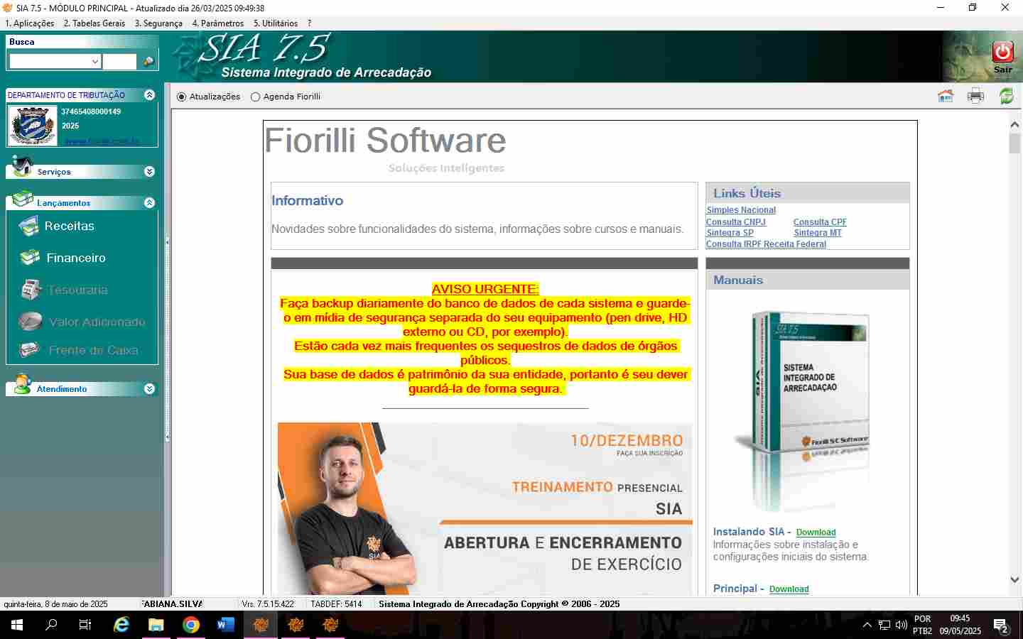Click the red Sair power icon
This screenshot has width=1023, height=639.
click(x=1002, y=53)
